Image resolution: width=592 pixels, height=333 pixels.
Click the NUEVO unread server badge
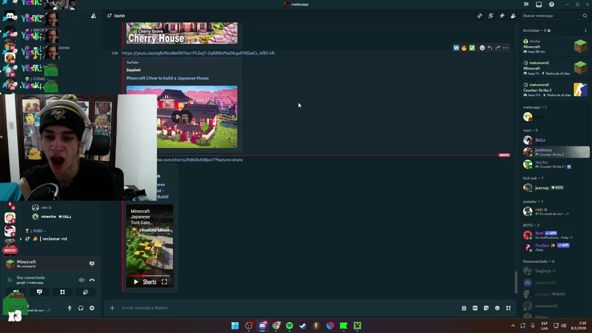(x=10, y=250)
